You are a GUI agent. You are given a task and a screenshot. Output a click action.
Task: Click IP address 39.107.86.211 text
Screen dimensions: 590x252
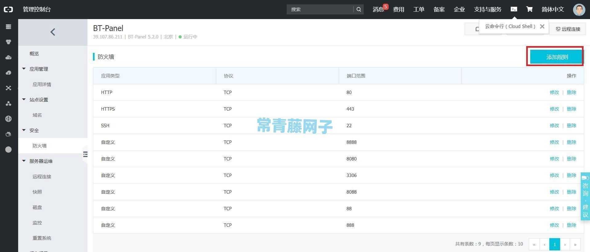[x=107, y=37]
